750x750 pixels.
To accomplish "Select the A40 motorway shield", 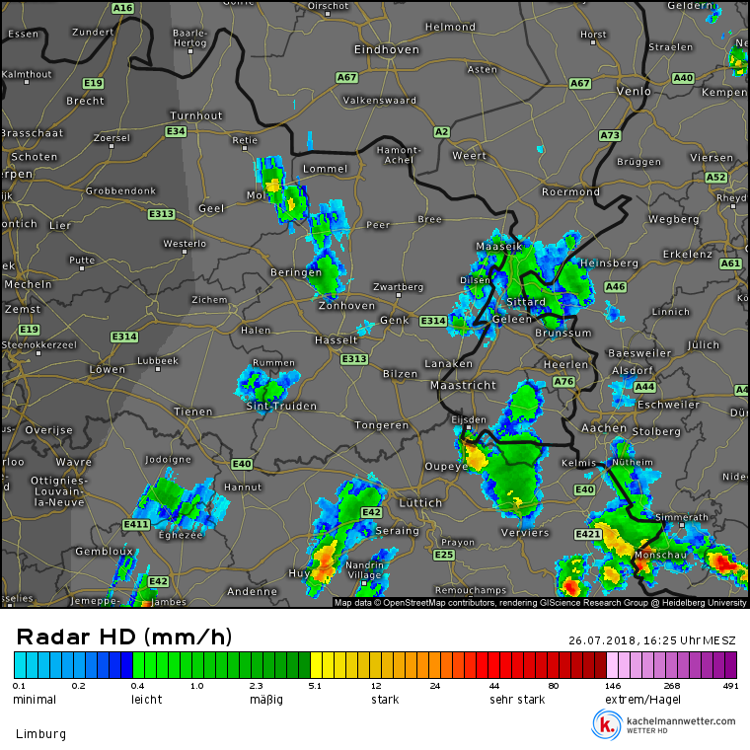I will click(683, 78).
